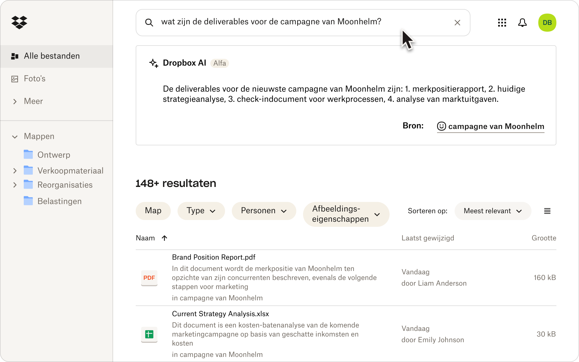Open the DB account avatar
Image resolution: width=579 pixels, height=362 pixels.
(547, 23)
